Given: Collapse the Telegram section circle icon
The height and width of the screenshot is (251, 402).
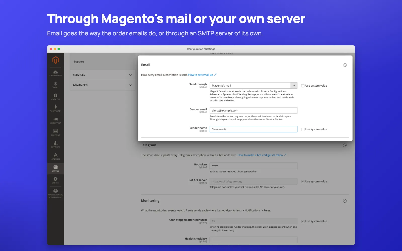Looking at the screenshot, I should coord(345,145).
